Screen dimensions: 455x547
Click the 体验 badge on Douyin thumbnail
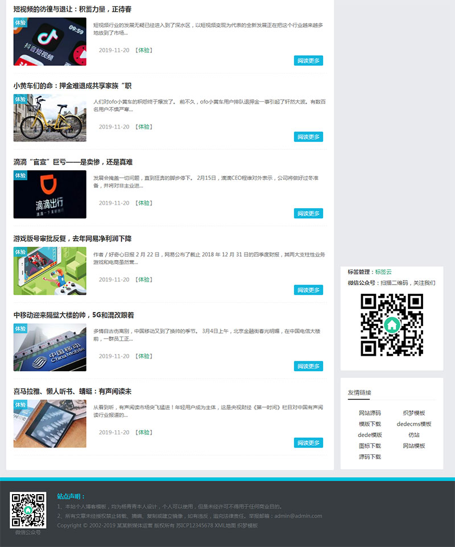click(20, 22)
